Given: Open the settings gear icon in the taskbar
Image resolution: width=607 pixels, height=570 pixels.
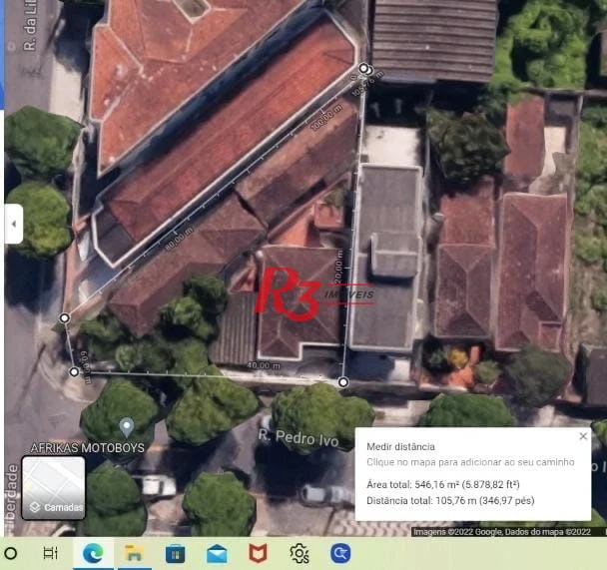Looking at the screenshot, I should click(300, 553).
